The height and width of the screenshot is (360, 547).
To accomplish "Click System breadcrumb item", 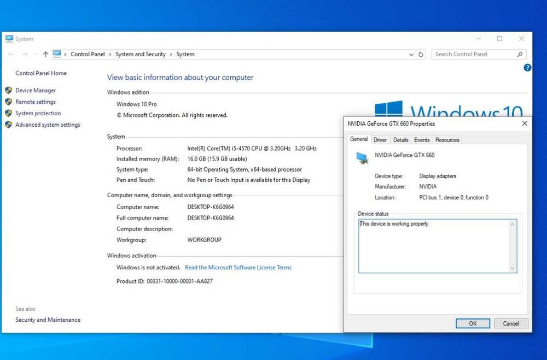I will [185, 55].
